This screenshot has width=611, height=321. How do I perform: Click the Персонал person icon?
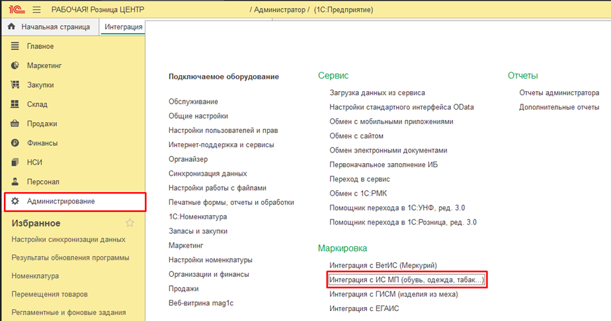coord(15,182)
